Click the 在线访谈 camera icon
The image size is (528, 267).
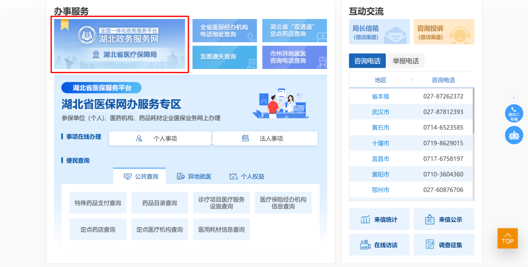[365, 245]
